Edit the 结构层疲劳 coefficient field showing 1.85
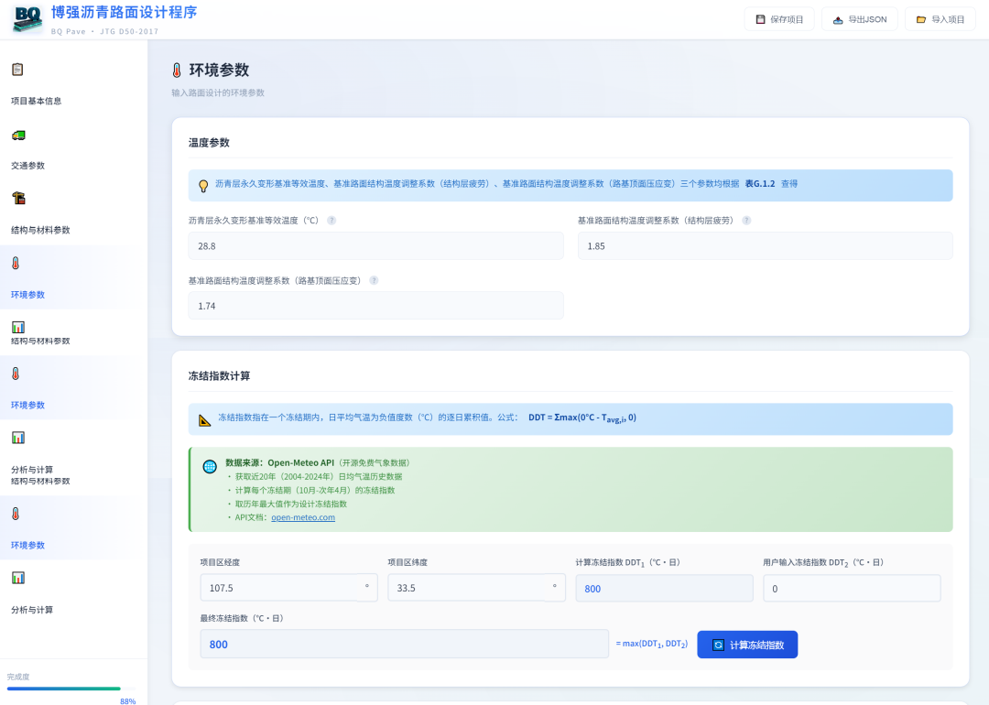989x705 pixels. point(765,246)
